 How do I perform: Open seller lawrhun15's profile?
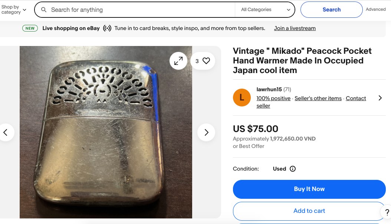[x=269, y=89]
